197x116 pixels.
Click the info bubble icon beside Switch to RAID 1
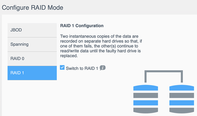(x=103, y=68)
